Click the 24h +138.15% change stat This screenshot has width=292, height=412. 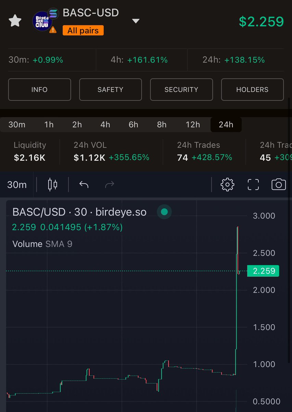(x=233, y=60)
